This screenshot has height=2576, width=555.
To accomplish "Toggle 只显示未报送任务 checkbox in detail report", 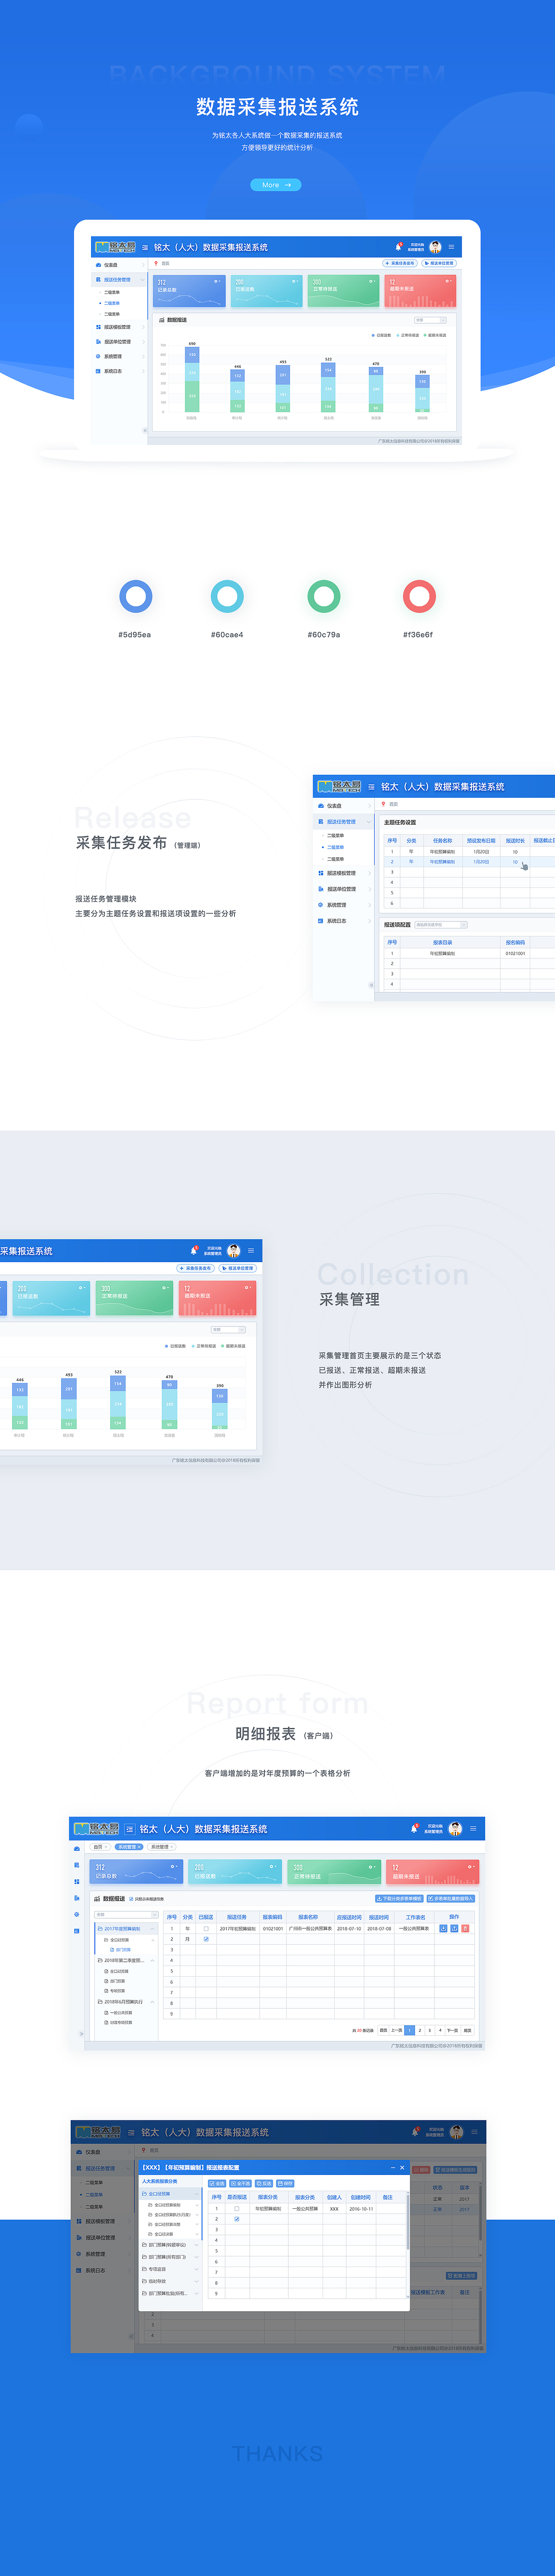I will pos(132,1898).
